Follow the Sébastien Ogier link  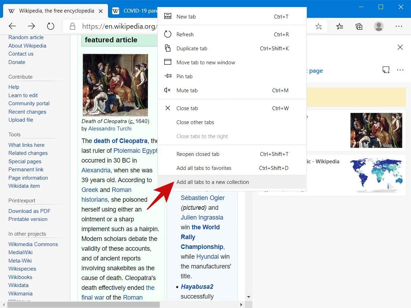click(203, 198)
